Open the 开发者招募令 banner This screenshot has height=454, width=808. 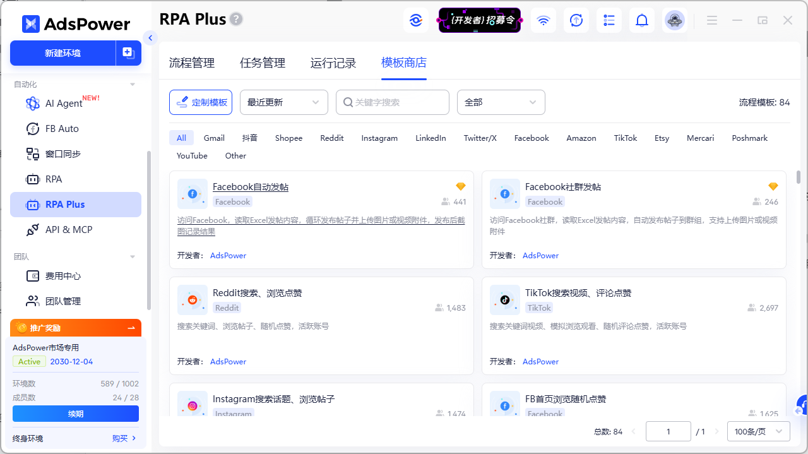tap(480, 20)
